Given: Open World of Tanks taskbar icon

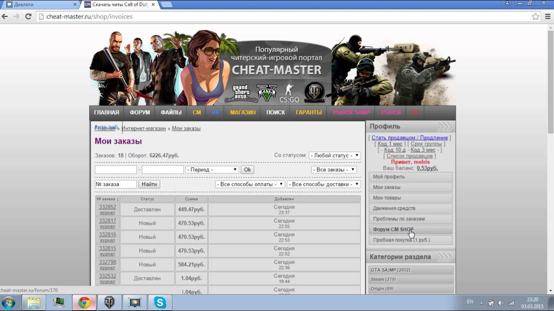Looking at the screenshot, I should tap(110, 302).
